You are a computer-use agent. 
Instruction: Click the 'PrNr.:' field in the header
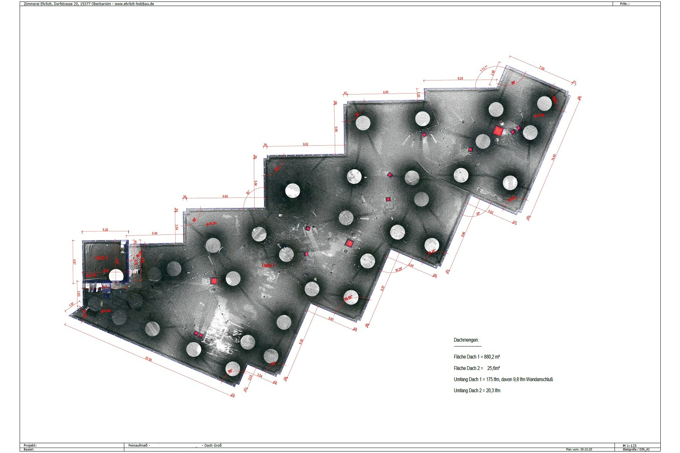tap(625, 4)
